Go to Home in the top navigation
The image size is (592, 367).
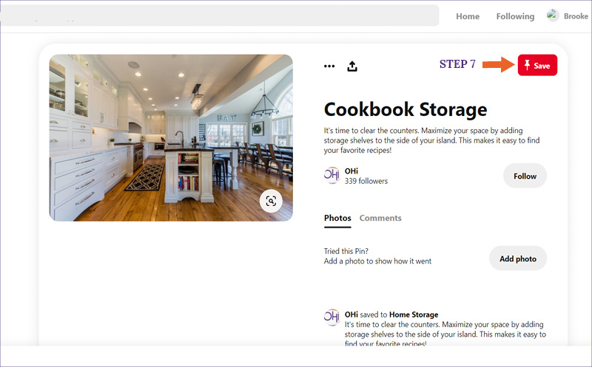tap(468, 16)
